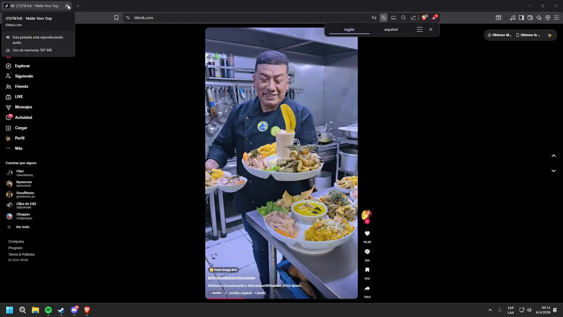Click Prism Rouge BD3 effect tag

point(223,270)
